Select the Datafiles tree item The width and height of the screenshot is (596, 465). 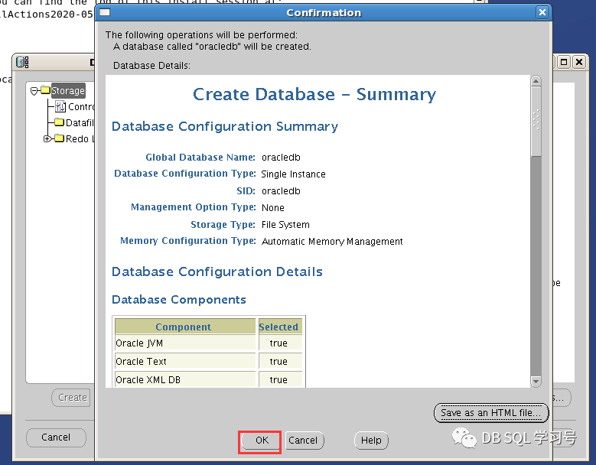(x=80, y=122)
